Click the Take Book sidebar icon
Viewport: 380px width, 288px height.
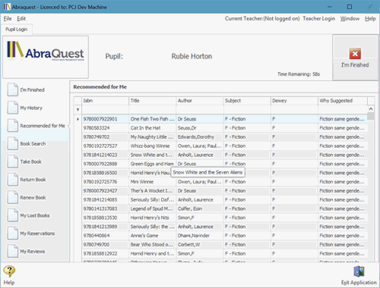click(x=13, y=161)
